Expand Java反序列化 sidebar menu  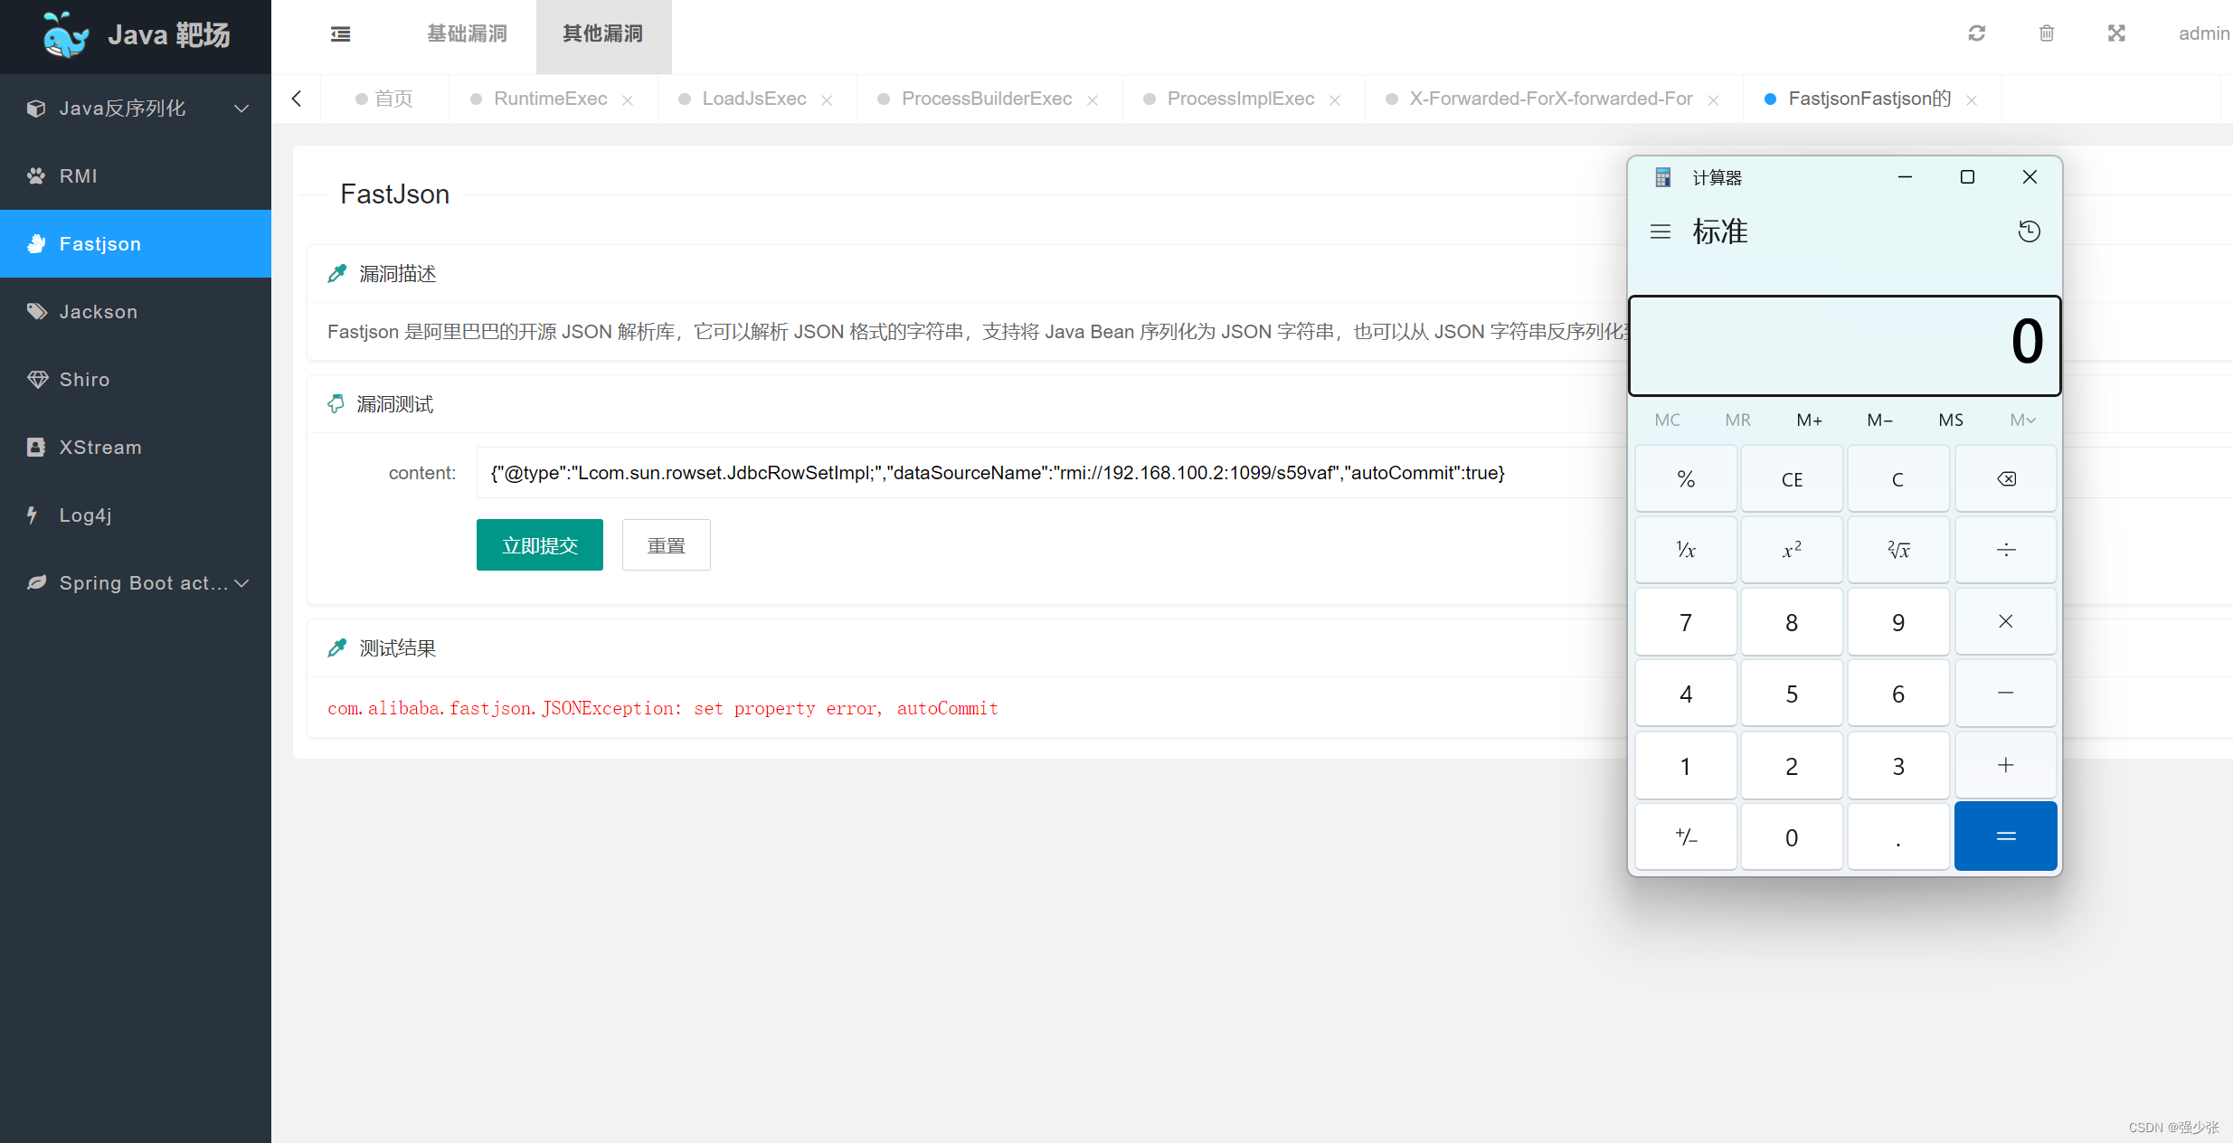click(136, 109)
